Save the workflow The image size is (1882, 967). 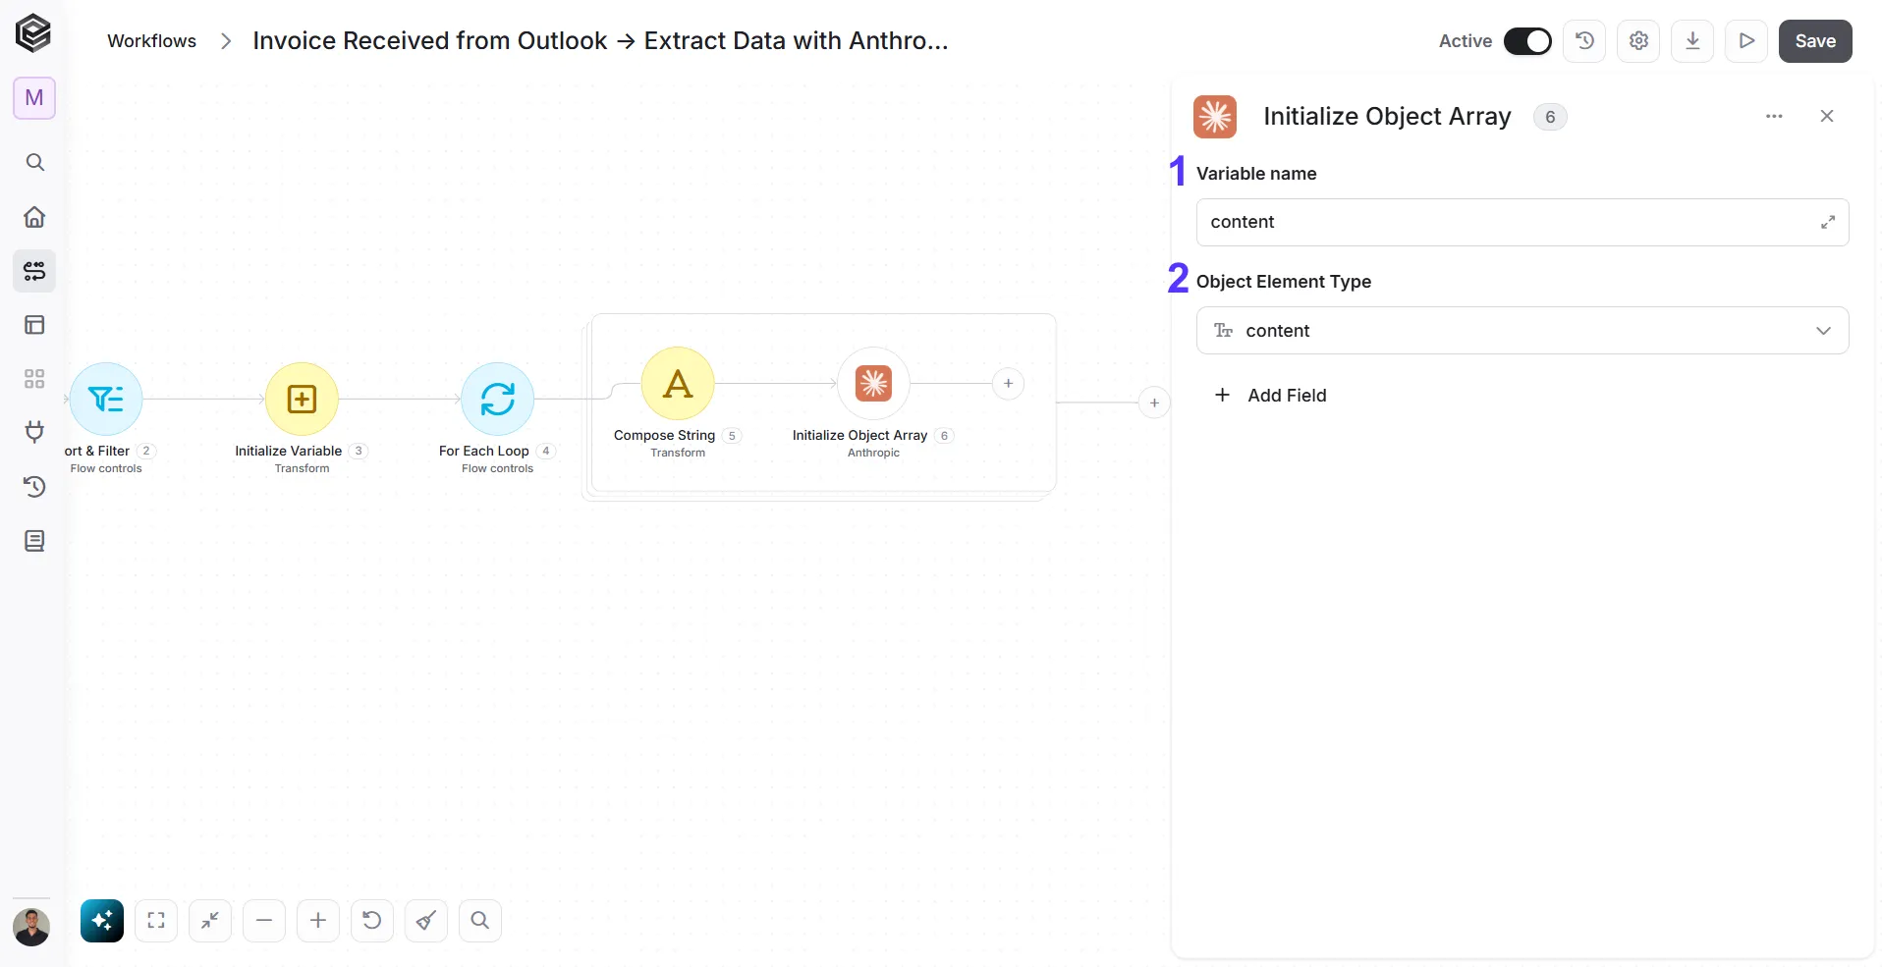point(1815,41)
